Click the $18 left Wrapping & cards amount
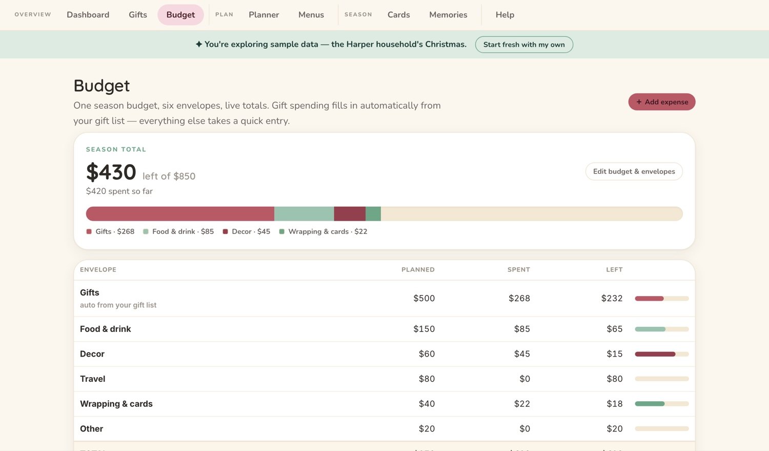This screenshot has height=451, width=769. click(615, 404)
